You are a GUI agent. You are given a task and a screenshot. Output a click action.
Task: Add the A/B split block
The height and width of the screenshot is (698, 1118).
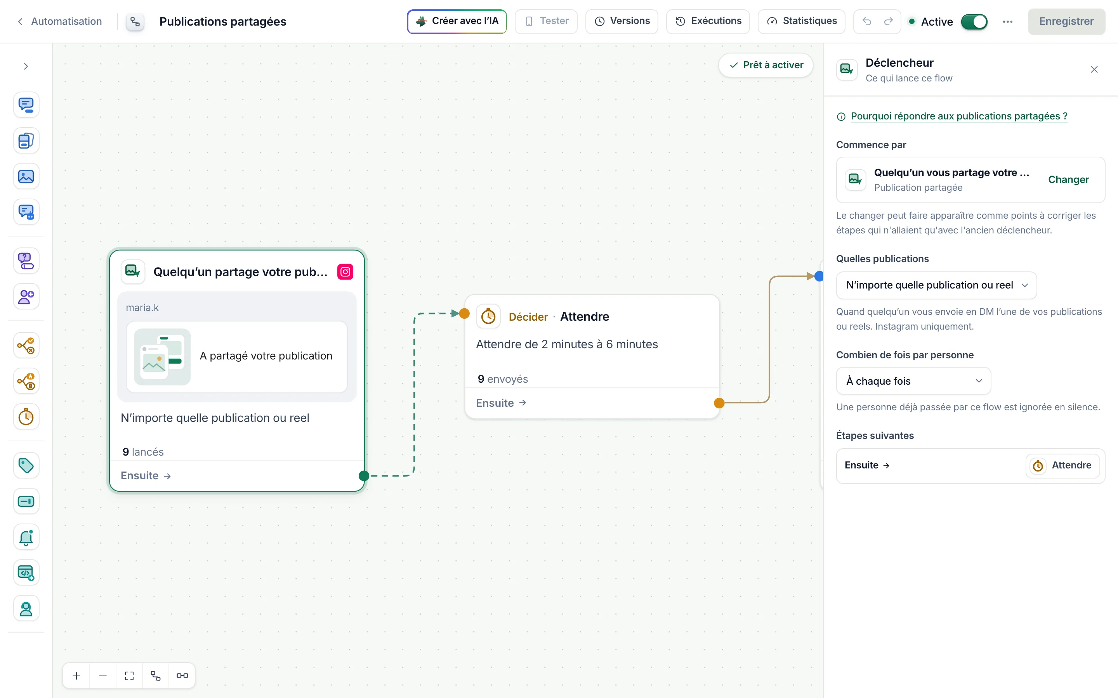pyautogui.click(x=26, y=381)
